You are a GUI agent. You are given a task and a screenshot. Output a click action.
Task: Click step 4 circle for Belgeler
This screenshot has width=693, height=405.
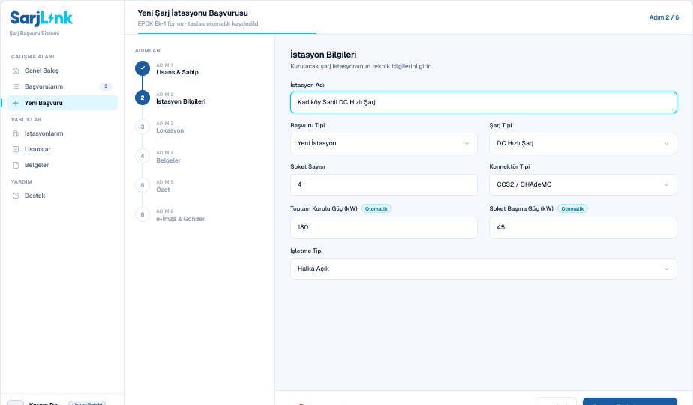pyautogui.click(x=142, y=156)
